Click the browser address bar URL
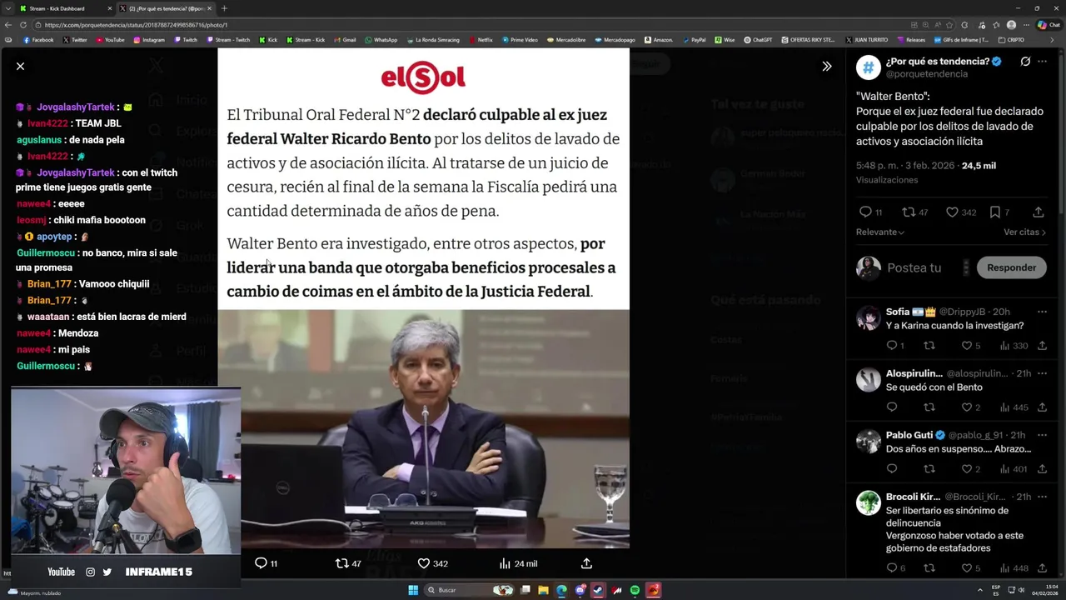This screenshot has width=1066, height=600. tap(136, 25)
